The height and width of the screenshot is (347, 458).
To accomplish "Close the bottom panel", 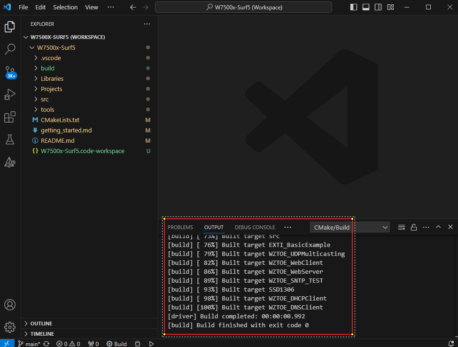I will pos(450,227).
